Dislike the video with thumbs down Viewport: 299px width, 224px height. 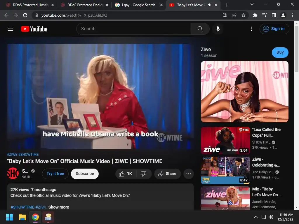coord(143,174)
